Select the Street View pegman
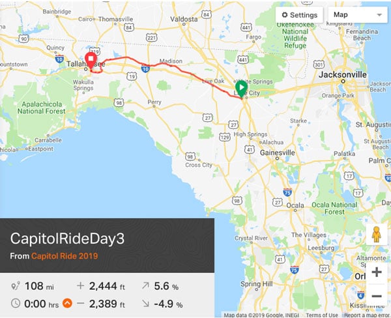Viewport: 391px width, 318px height. [376, 234]
